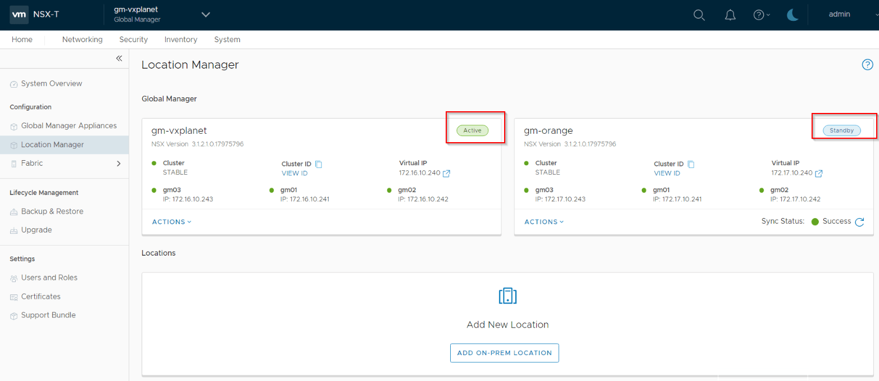This screenshot has width=879, height=381.
Task: Copy the gm-vxplanet Cluster ID with copy icon
Action: [x=319, y=164]
